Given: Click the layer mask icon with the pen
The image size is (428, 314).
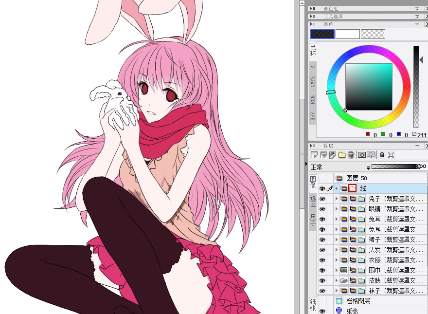Looking at the screenshot, I should [333, 155].
